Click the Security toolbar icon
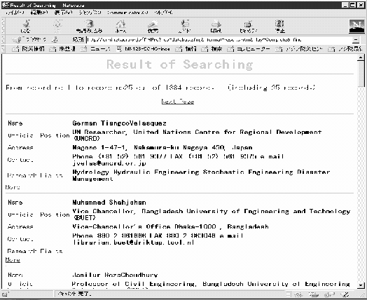The width and height of the screenshot is (367, 300). [248, 26]
